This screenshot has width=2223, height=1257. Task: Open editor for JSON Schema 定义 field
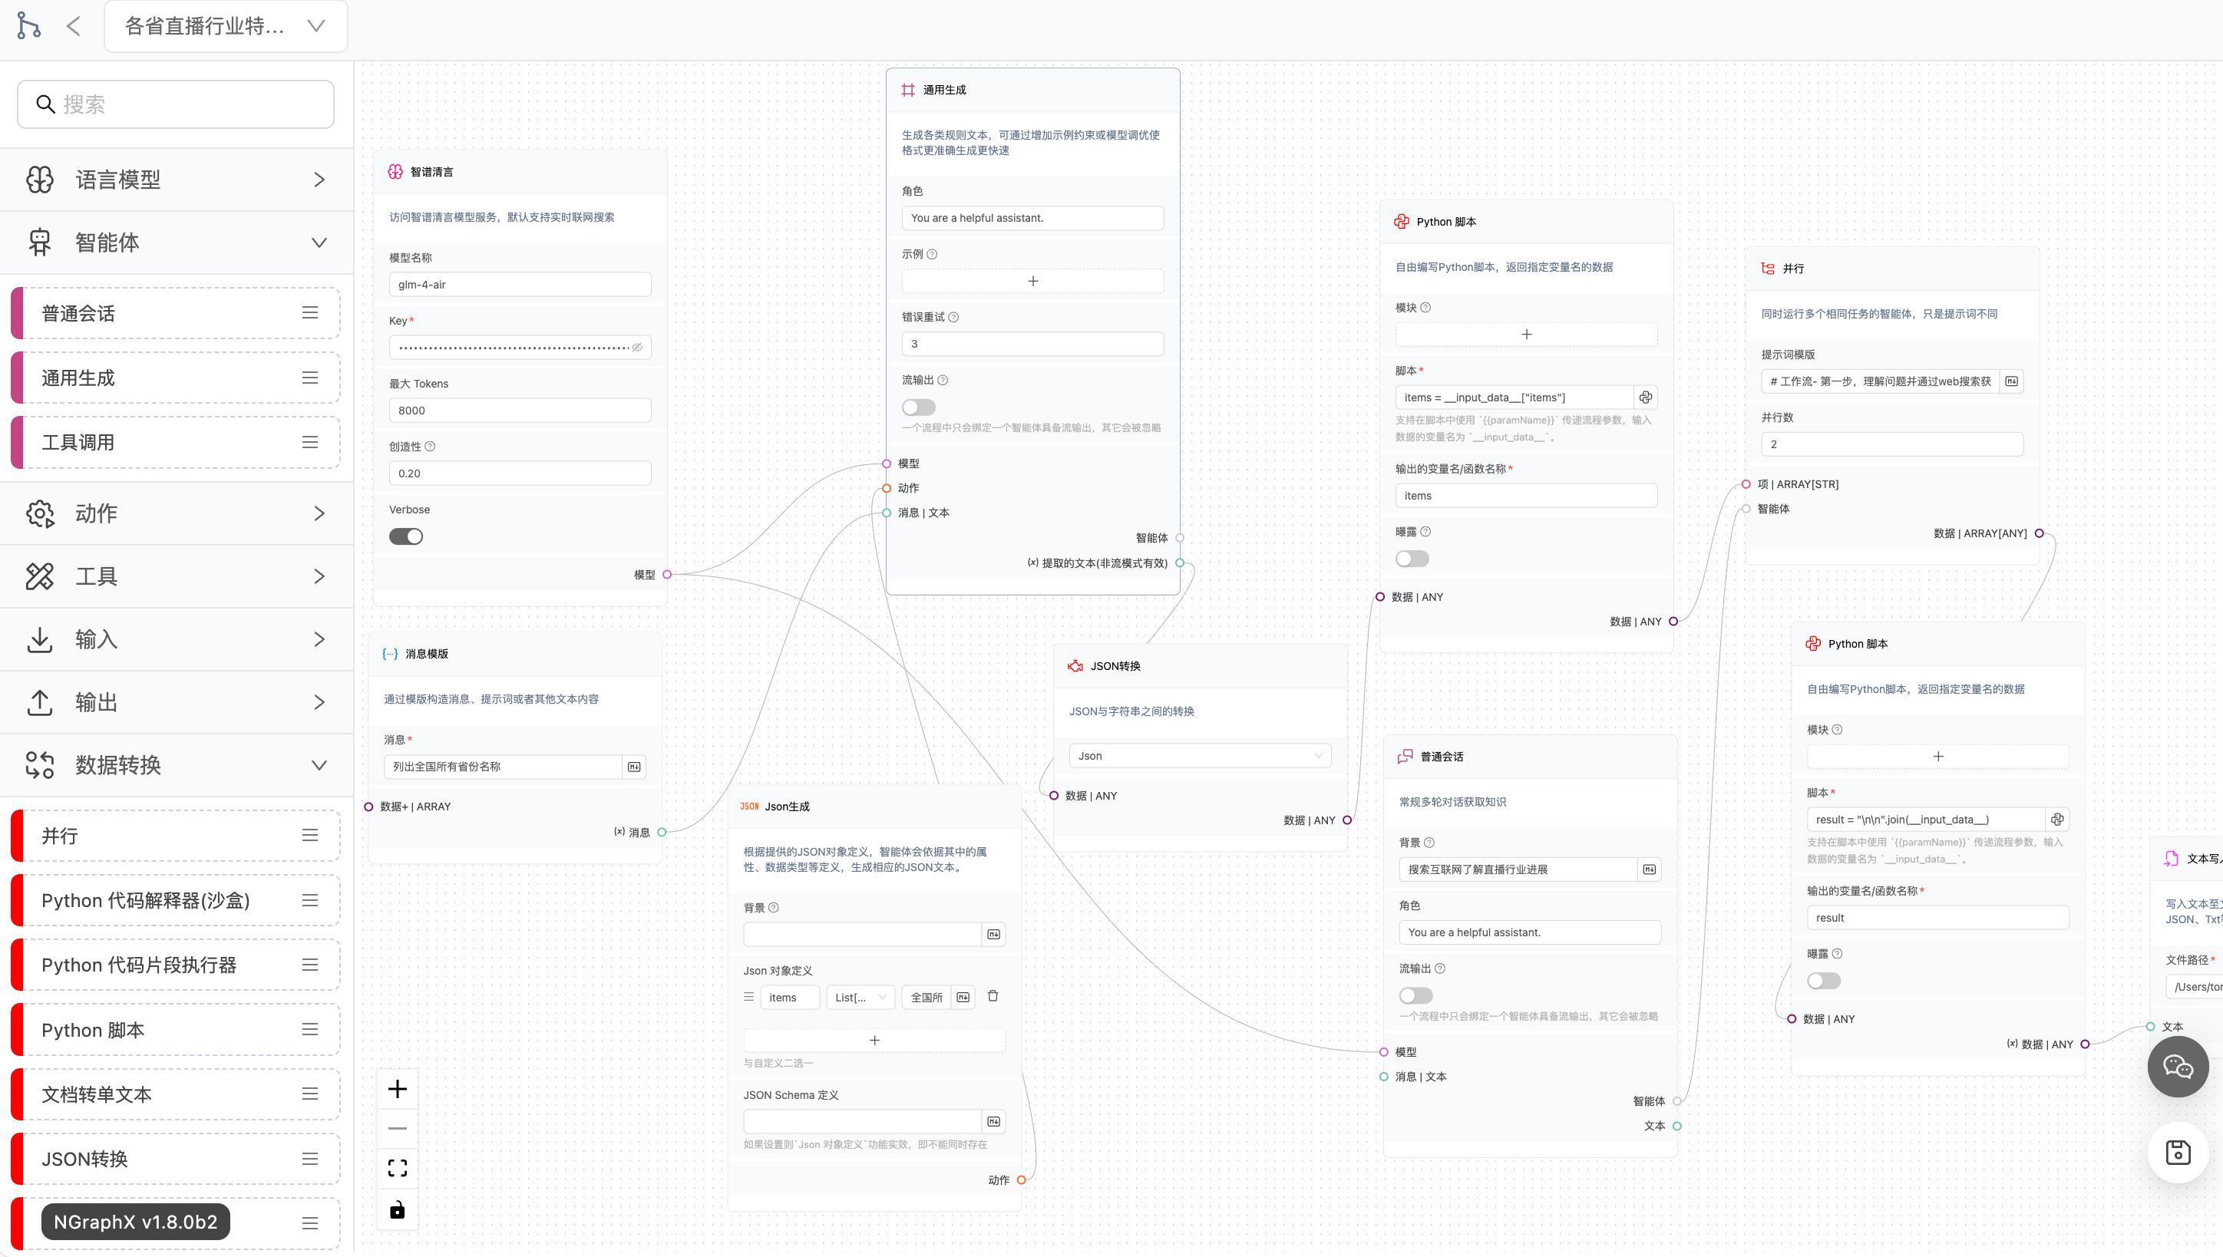(x=993, y=1121)
